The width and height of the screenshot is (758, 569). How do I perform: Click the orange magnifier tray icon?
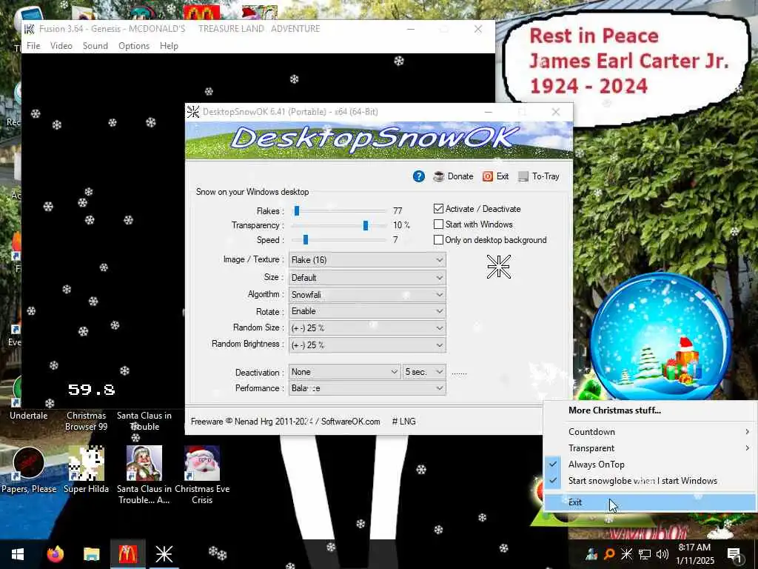click(x=609, y=554)
